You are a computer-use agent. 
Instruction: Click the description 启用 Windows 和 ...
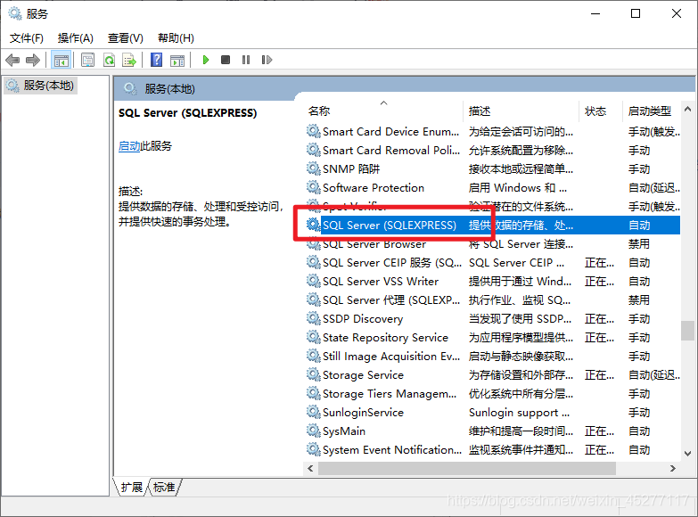(x=518, y=188)
